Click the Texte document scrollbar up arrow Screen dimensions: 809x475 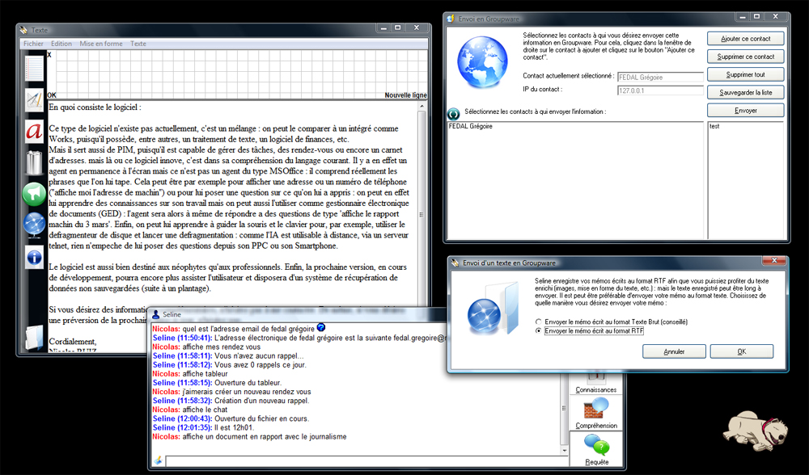click(422, 106)
